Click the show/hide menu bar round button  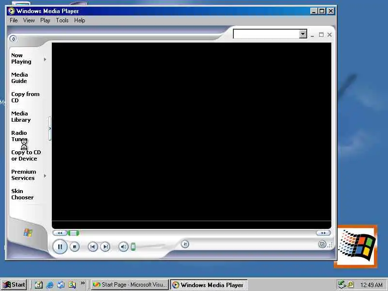(x=13, y=39)
